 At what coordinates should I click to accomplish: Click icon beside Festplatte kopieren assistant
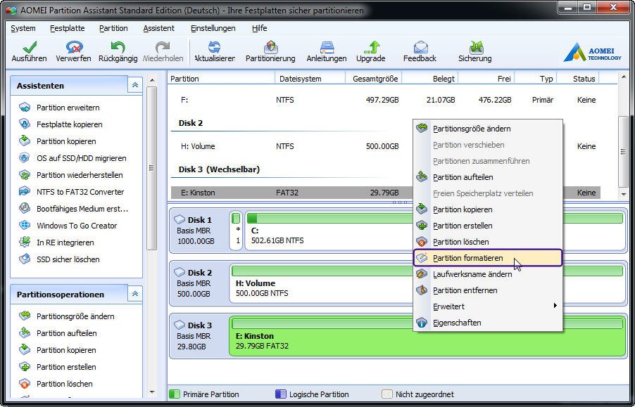point(25,124)
